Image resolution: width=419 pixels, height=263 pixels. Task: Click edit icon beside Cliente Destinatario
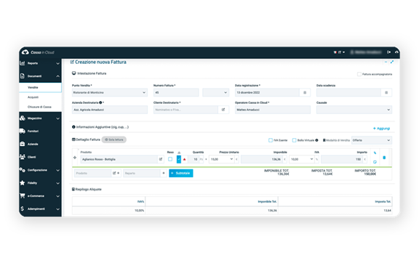(x=223, y=110)
